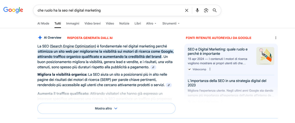The height and width of the screenshot is (123, 295).
Task: Open the Notizie tab
Action: tap(124, 24)
